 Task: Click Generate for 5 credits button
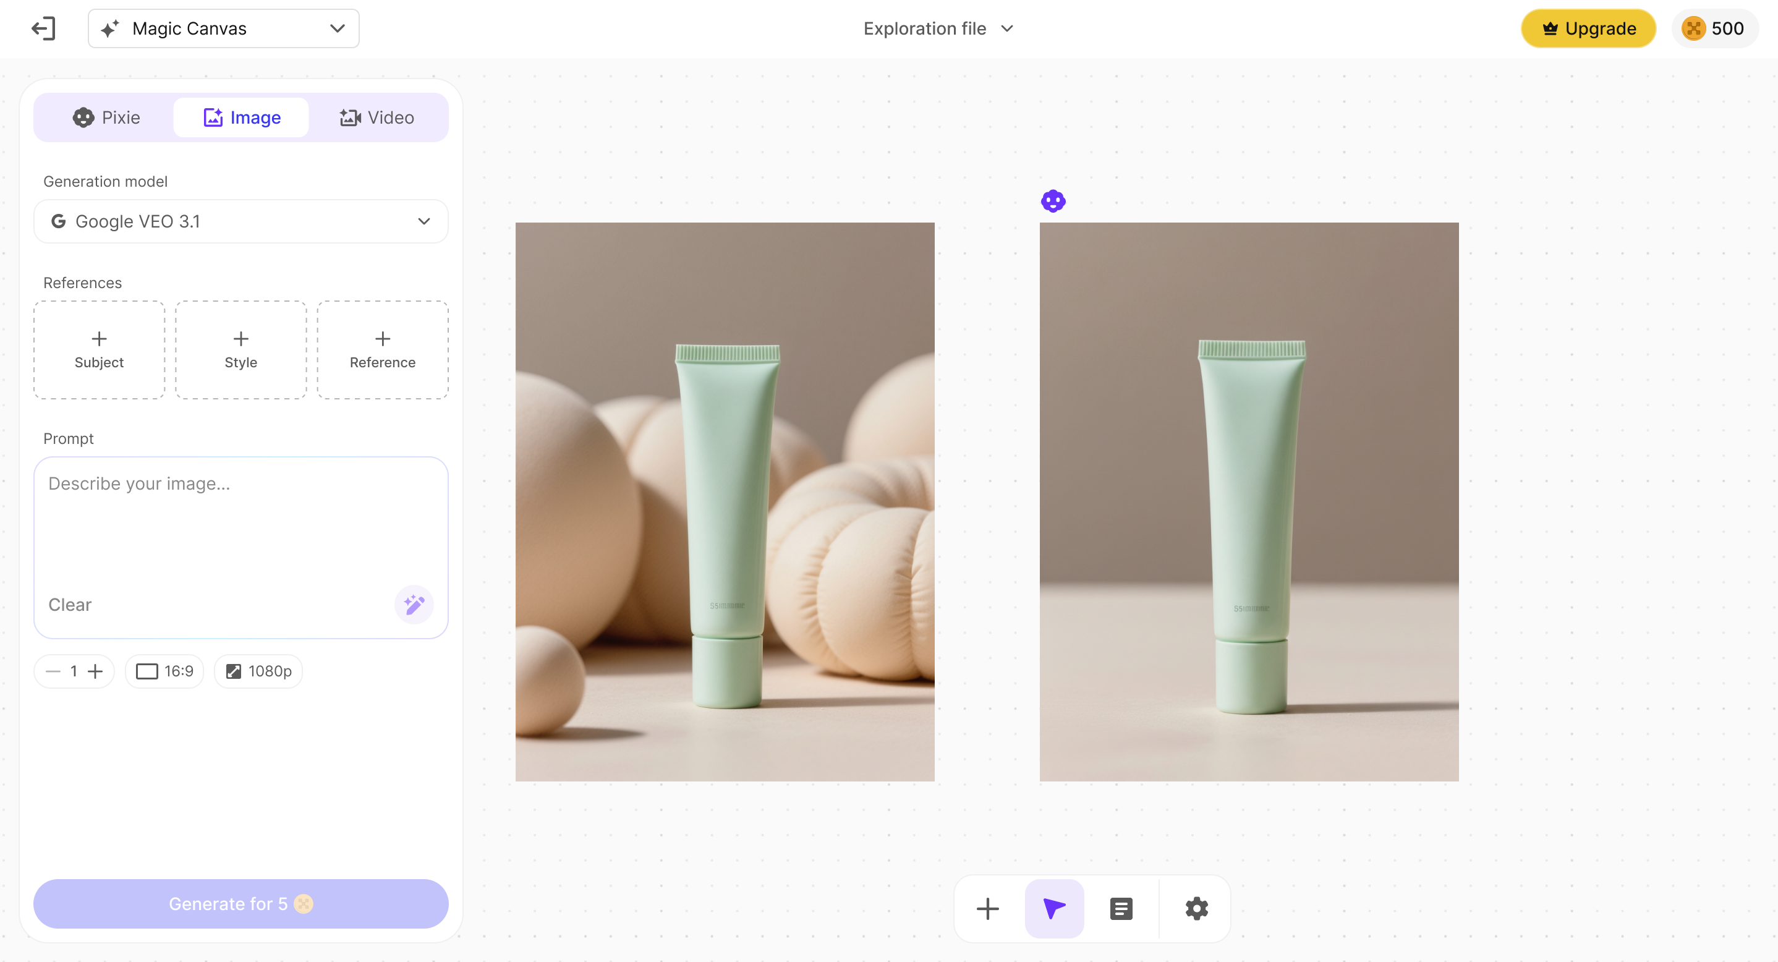tap(241, 904)
